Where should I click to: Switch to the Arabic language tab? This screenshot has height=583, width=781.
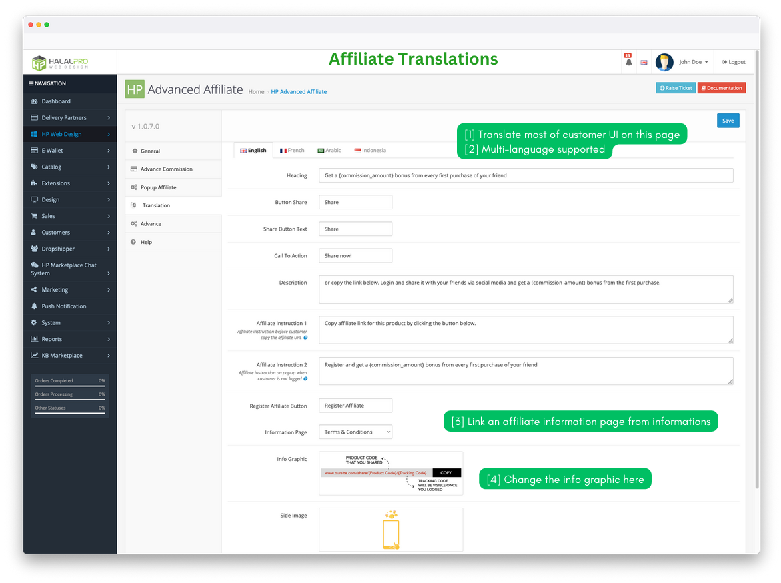[329, 151]
